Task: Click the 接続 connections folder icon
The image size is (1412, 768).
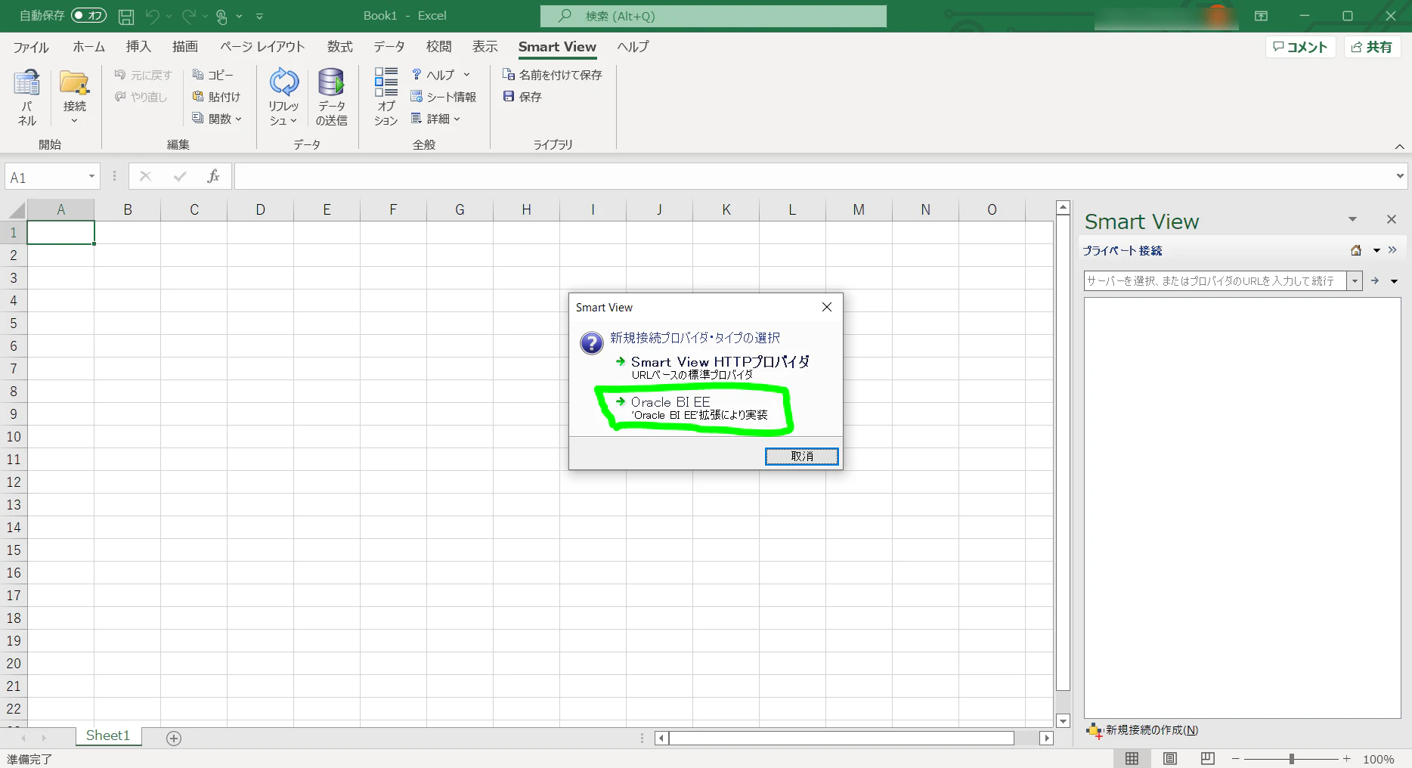Action: tap(74, 83)
